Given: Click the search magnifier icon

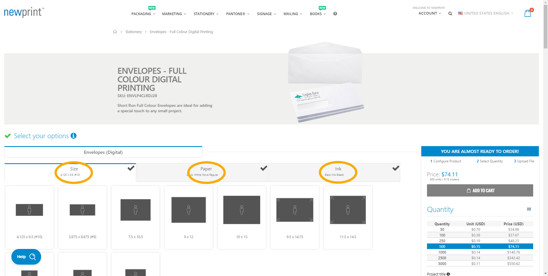Looking at the screenshot, I should tap(450, 13).
